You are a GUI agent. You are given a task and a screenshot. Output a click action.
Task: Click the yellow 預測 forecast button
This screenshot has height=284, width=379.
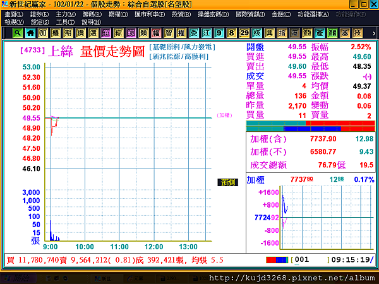pyautogui.click(x=227, y=182)
